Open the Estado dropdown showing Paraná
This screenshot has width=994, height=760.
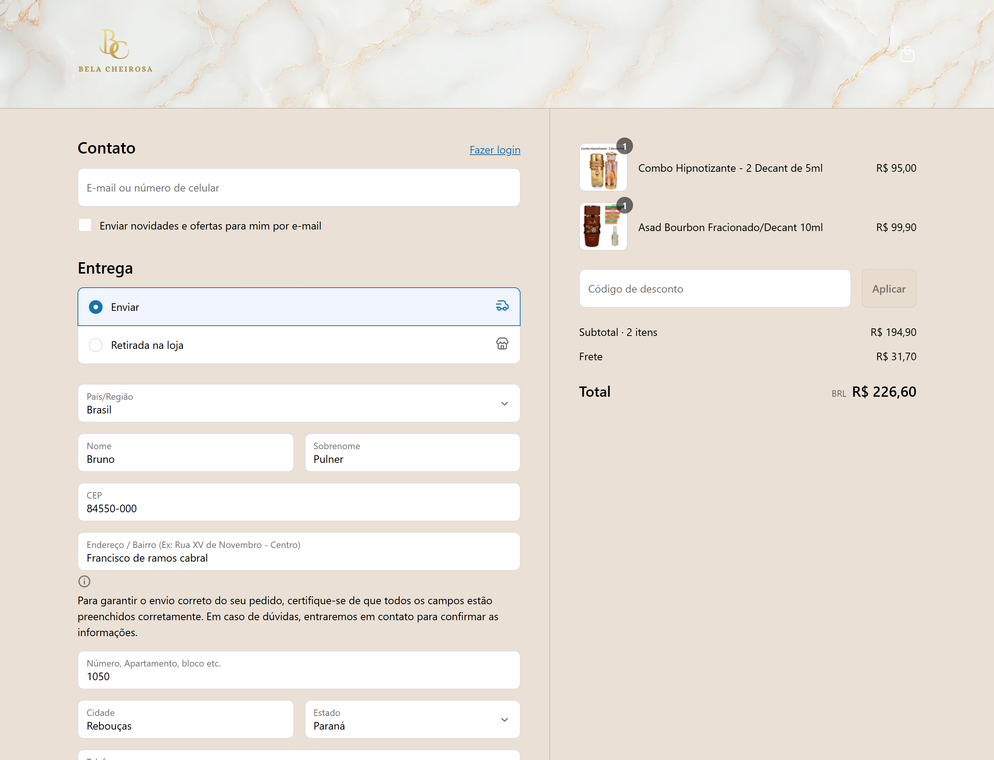click(412, 720)
